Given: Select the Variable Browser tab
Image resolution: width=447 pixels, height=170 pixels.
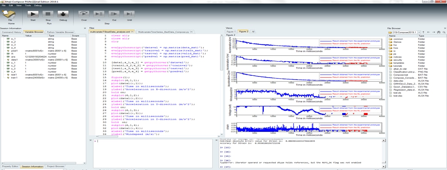Looking at the screenshot, I should click(34, 32).
